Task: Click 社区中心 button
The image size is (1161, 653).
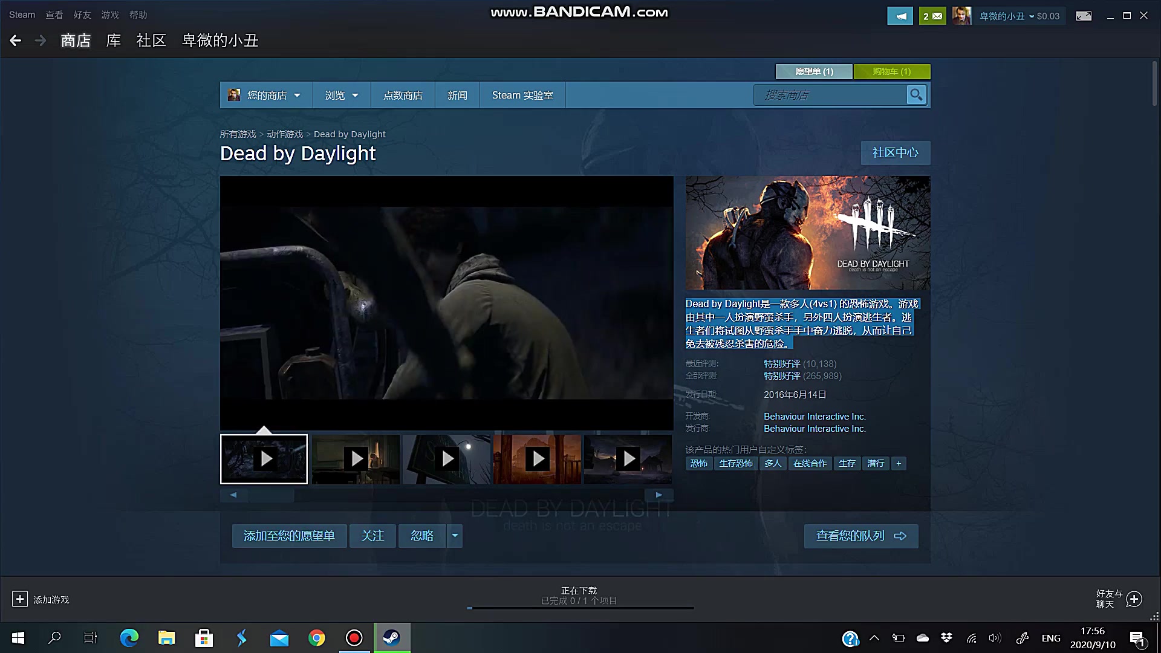Action: pos(896,153)
